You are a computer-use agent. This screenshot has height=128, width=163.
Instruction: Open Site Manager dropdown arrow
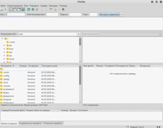(5, 10)
